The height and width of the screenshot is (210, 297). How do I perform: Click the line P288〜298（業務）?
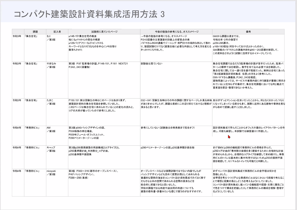[x=78, y=178]
